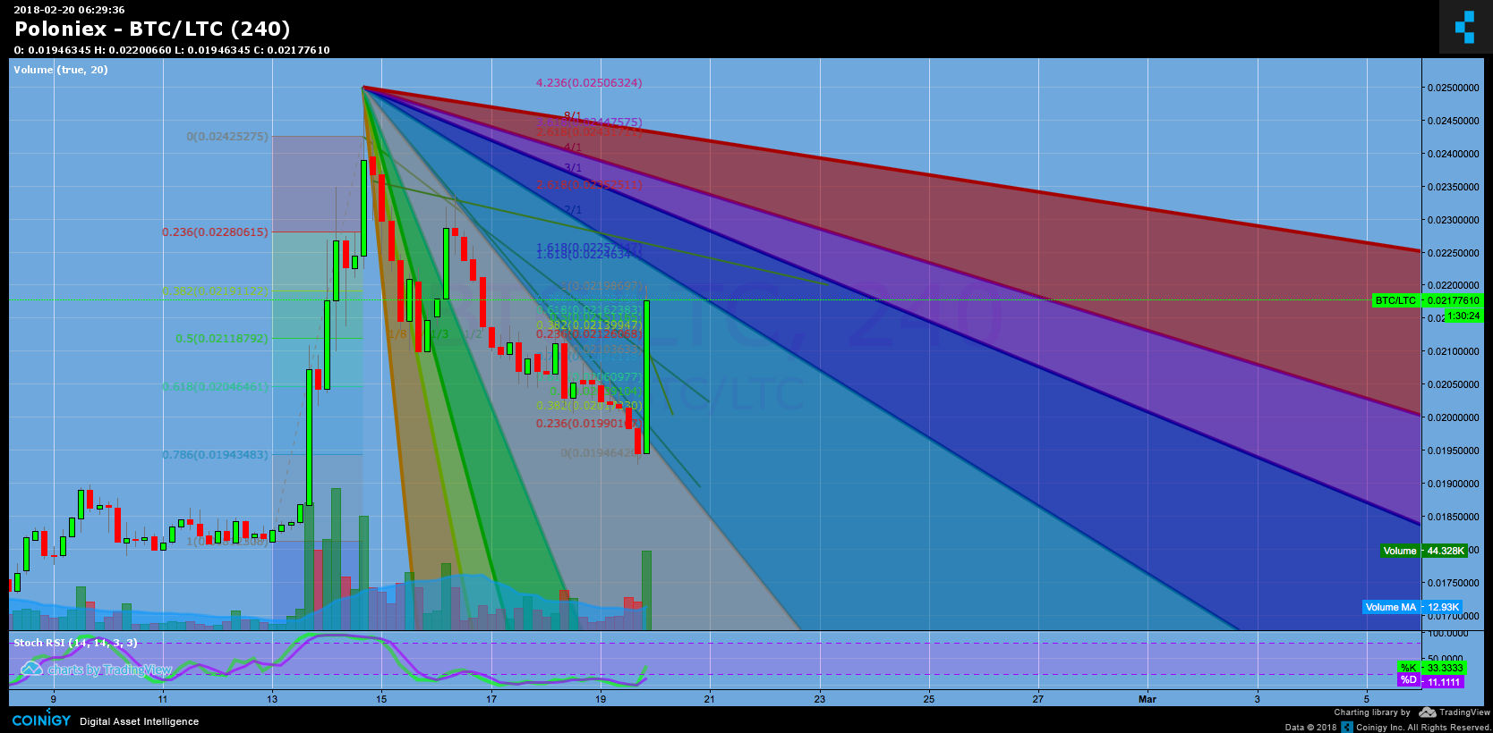
Task: Click the Stoch RSI axis value 100.0000
Action: pos(1448,633)
